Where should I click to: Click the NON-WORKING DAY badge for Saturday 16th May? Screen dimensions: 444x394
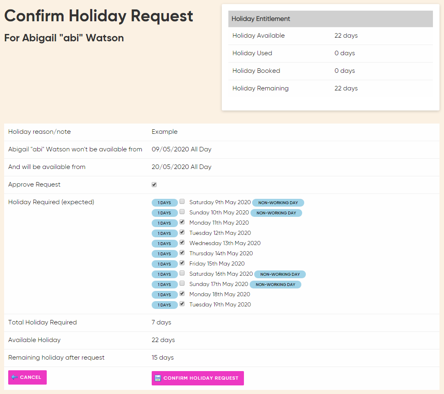tap(280, 274)
